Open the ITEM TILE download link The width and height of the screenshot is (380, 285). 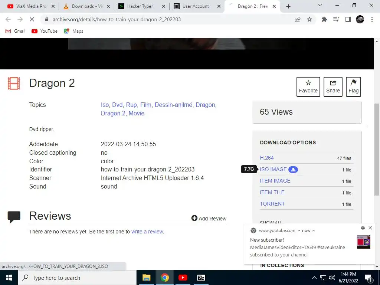[272, 193]
